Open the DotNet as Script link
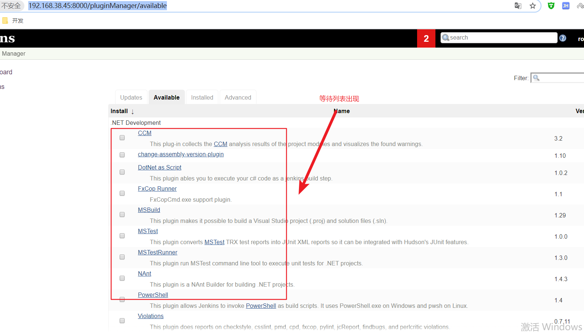 coord(160,167)
